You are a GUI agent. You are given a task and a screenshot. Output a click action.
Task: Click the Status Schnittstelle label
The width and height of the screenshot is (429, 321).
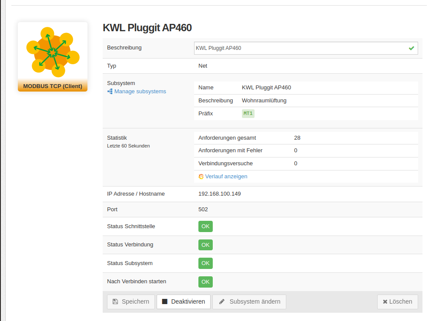131,226
